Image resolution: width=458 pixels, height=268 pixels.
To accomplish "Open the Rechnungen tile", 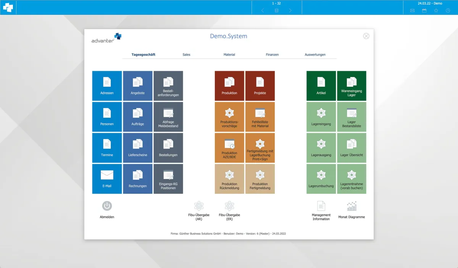I will point(137,179).
